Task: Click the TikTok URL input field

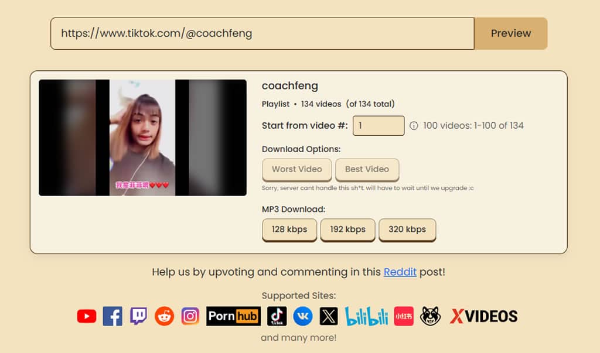Action: [x=262, y=33]
